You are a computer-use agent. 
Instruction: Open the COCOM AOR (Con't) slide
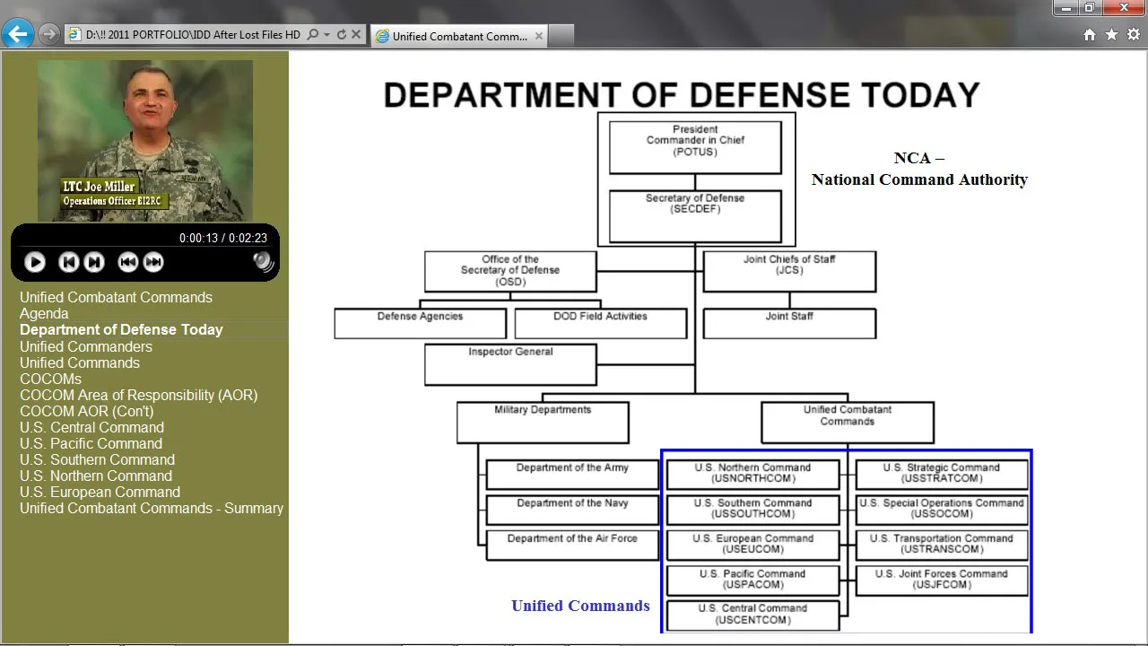87,411
